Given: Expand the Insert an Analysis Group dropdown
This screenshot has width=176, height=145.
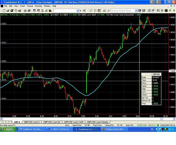Looking at the screenshot, I should [x=136, y=11].
